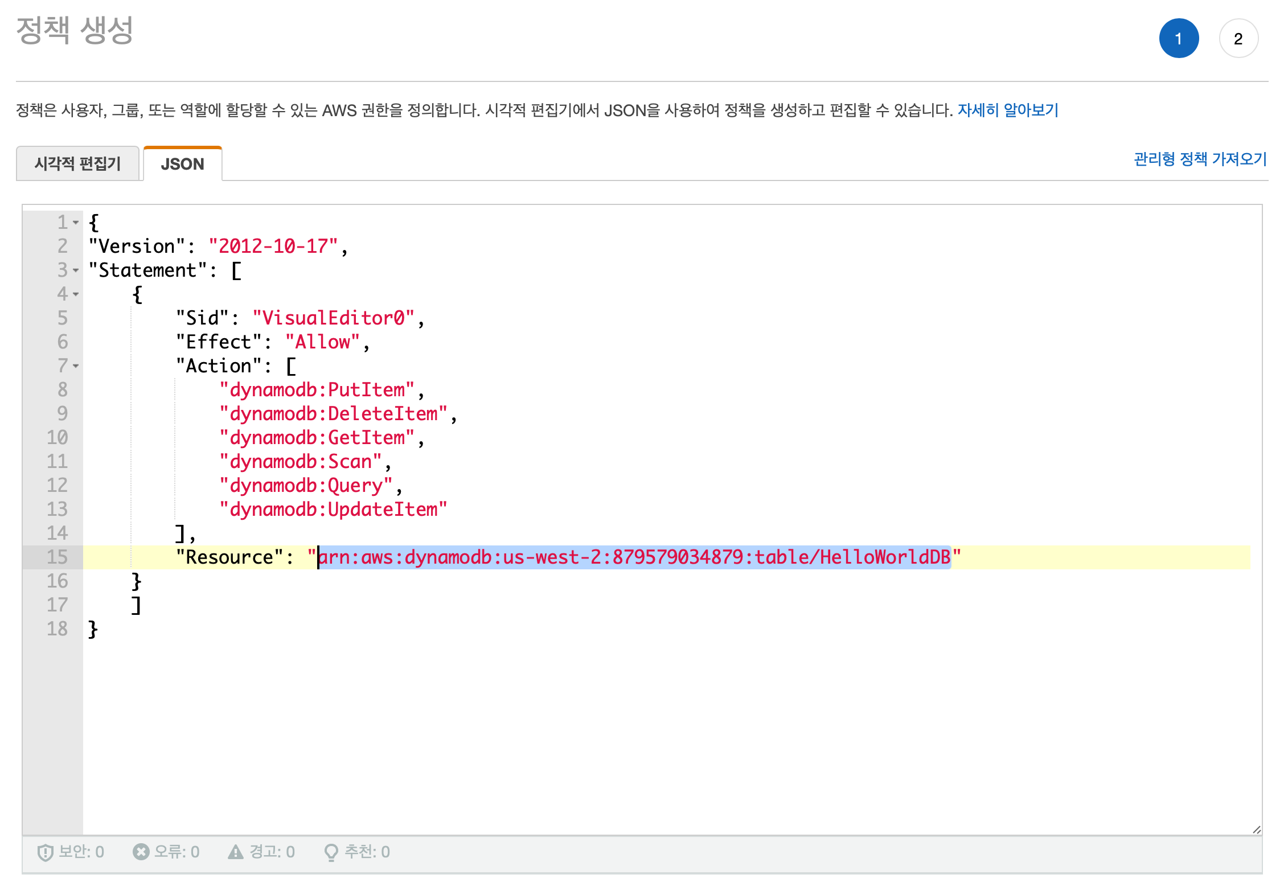This screenshot has height=895, width=1288.
Task: Go to step 1 circle indicator
Action: (1179, 39)
